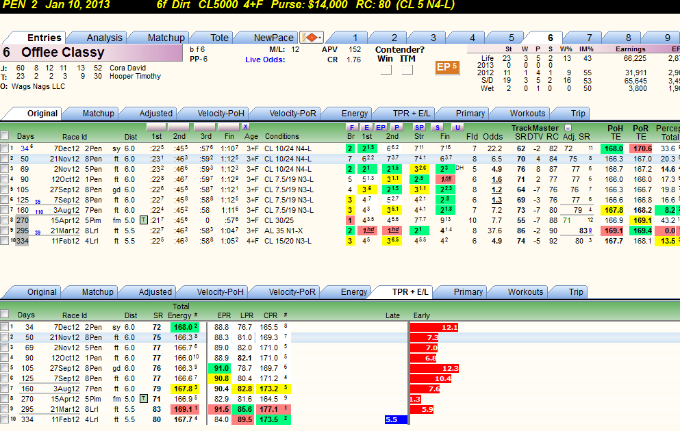Click the T marker on the 15Apr12 race row
The width and height of the screenshot is (680, 431).
click(x=144, y=220)
